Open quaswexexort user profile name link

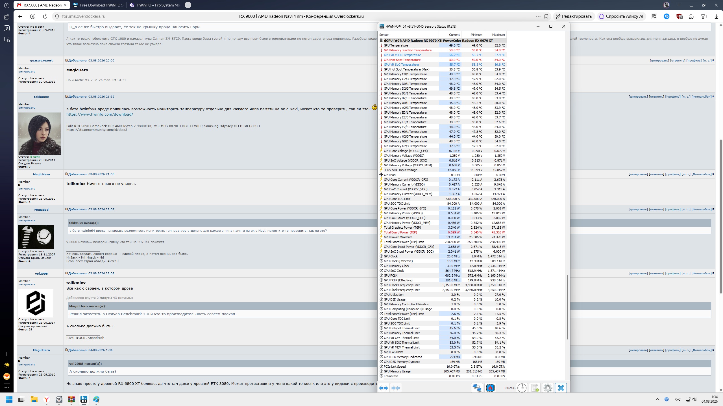41,60
